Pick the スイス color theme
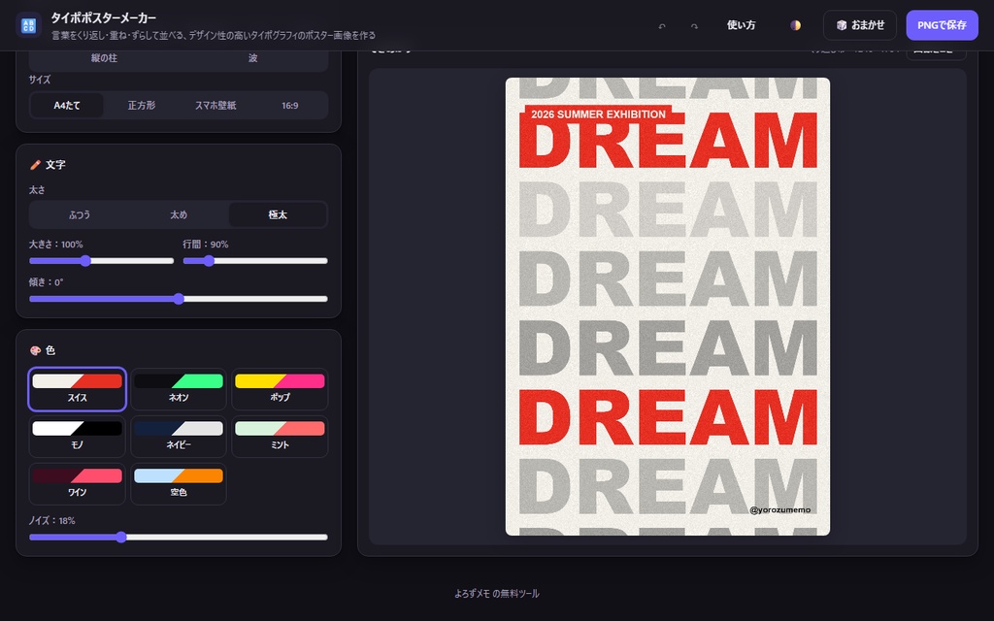994x621 pixels. pos(78,389)
